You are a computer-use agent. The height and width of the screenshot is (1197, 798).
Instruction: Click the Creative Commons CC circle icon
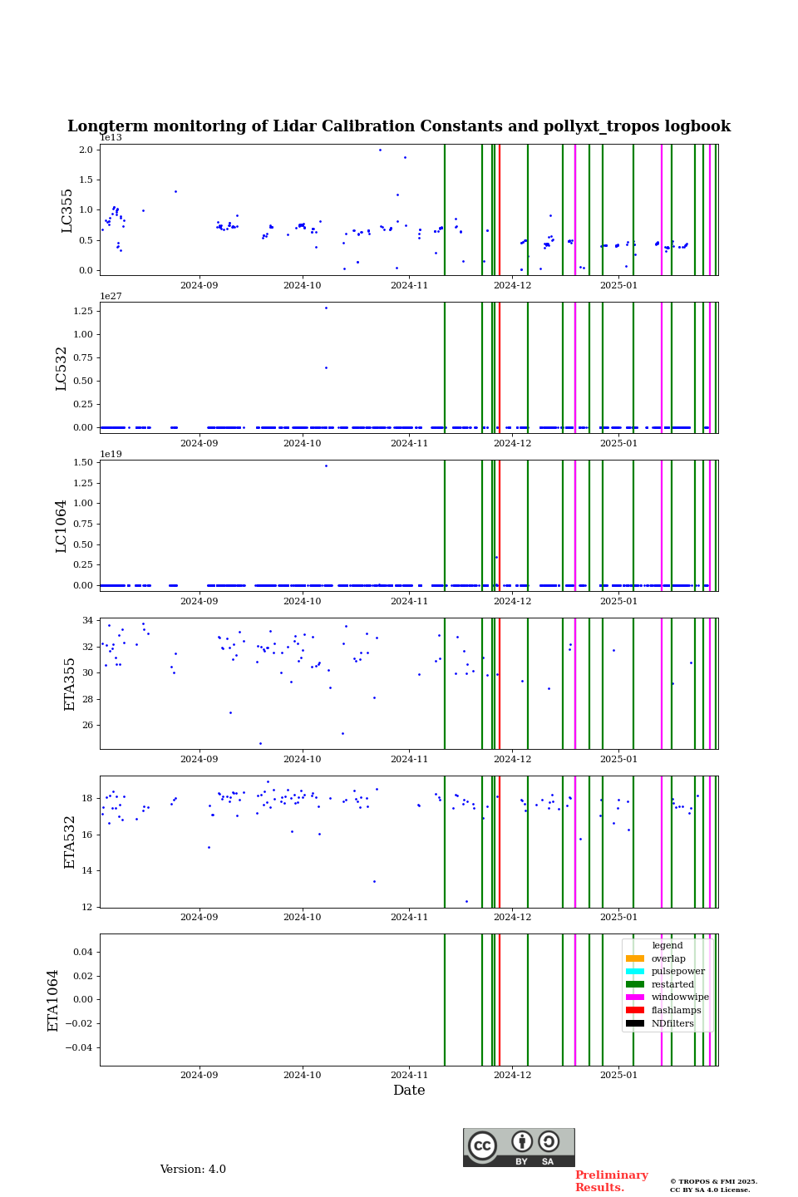[x=482, y=1145]
